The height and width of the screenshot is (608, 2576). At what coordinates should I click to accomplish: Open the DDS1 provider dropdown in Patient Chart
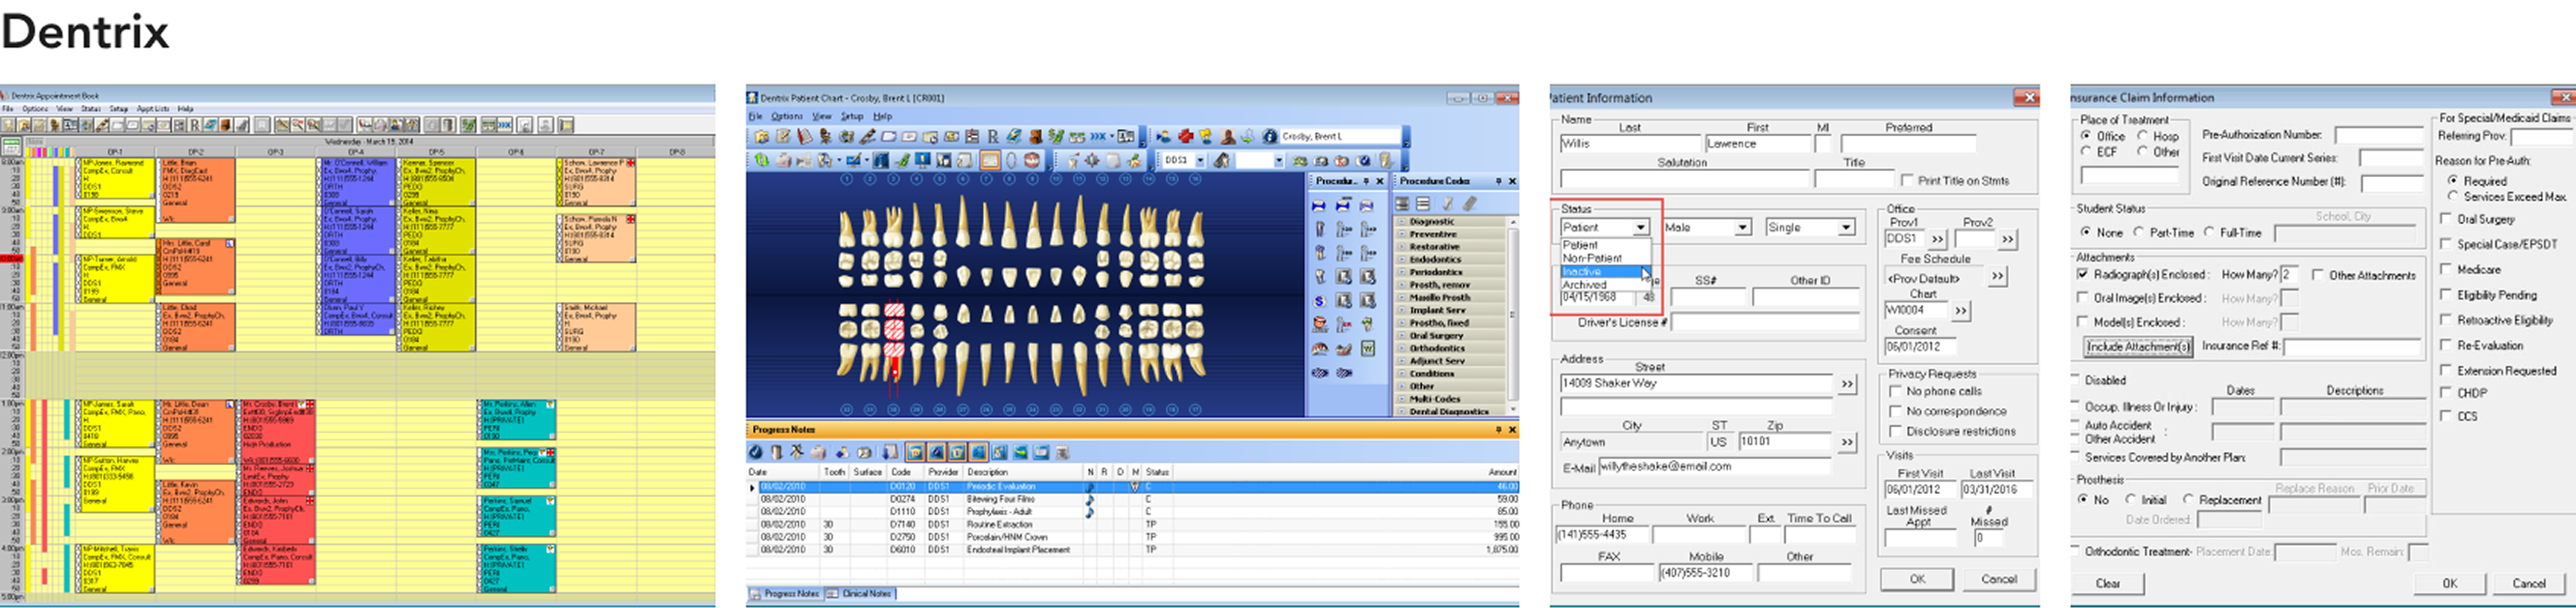tap(1200, 160)
